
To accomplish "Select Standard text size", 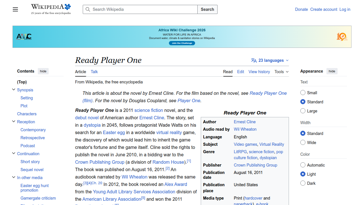I will [303, 102].
